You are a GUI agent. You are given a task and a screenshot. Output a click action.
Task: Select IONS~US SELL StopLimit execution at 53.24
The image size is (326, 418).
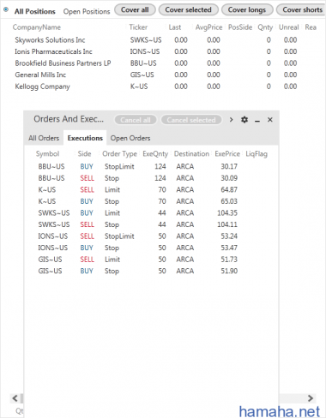point(152,236)
